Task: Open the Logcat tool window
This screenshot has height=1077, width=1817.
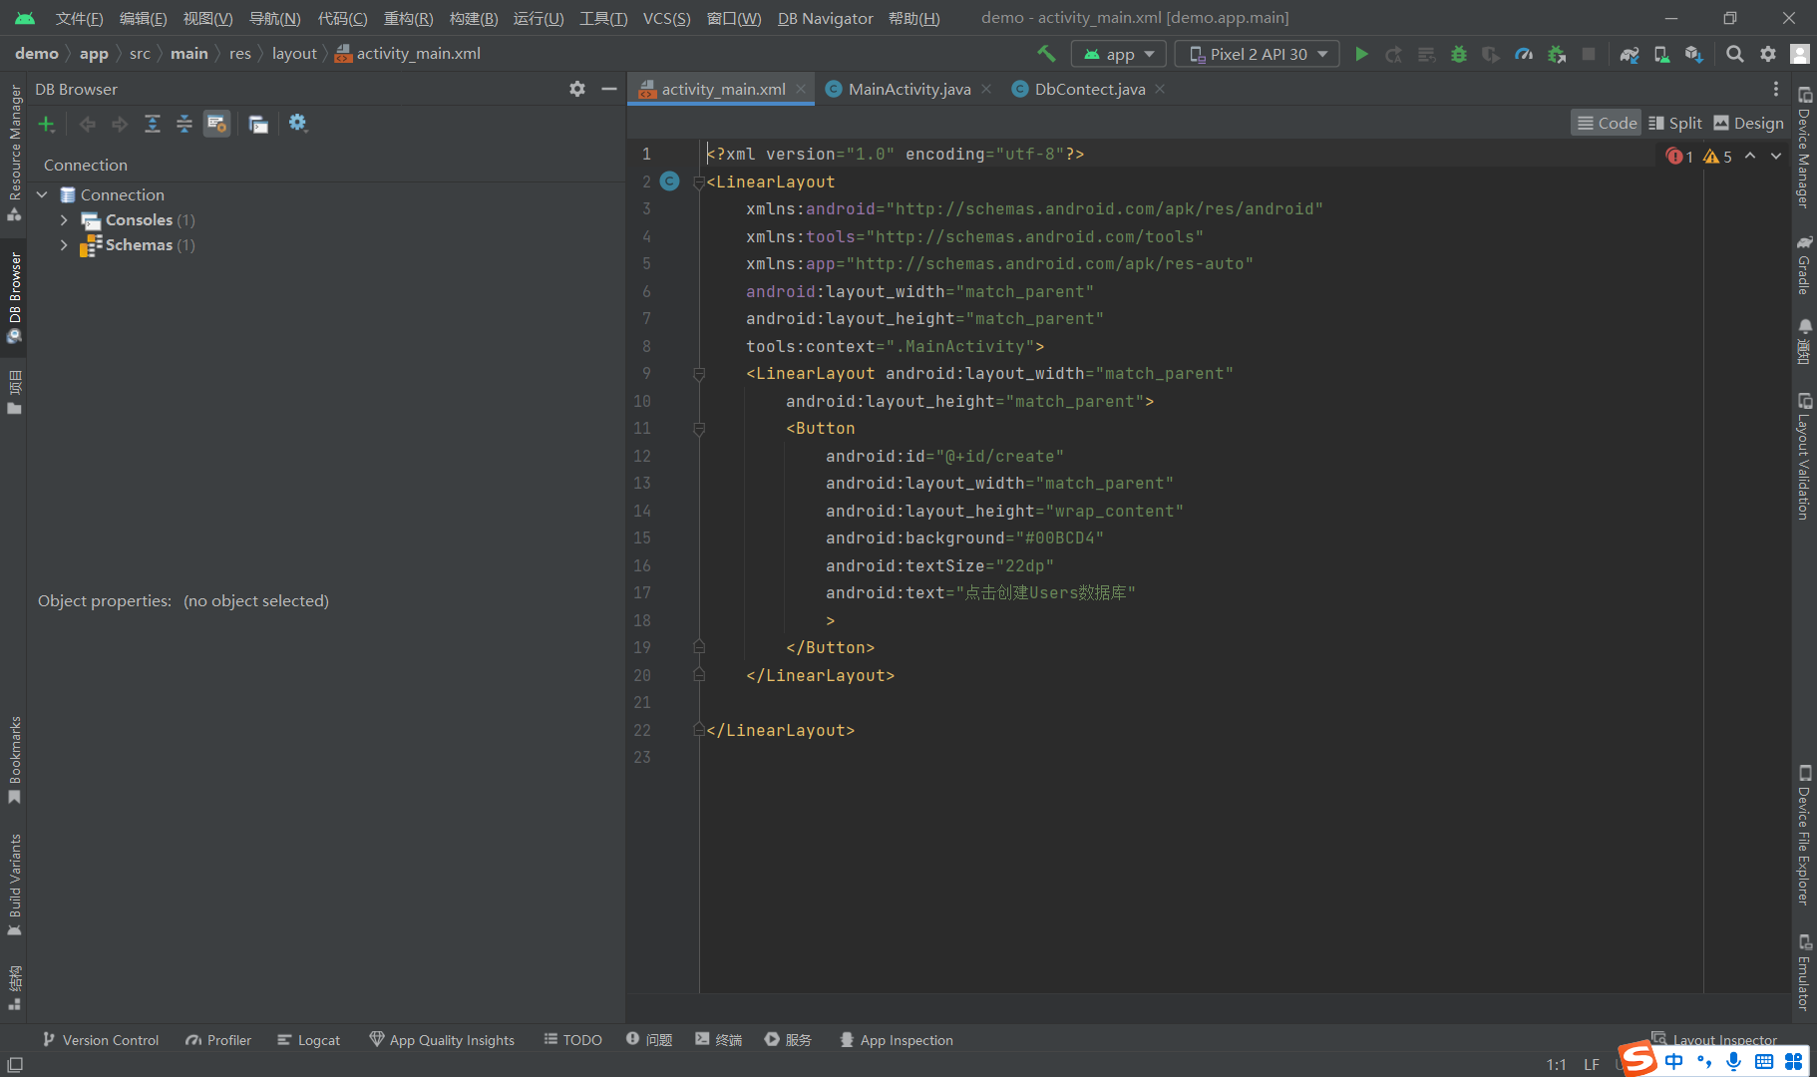Action: click(x=309, y=1040)
